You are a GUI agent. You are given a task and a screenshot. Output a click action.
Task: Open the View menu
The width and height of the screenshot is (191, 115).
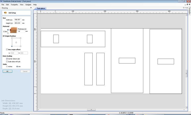[21, 5]
